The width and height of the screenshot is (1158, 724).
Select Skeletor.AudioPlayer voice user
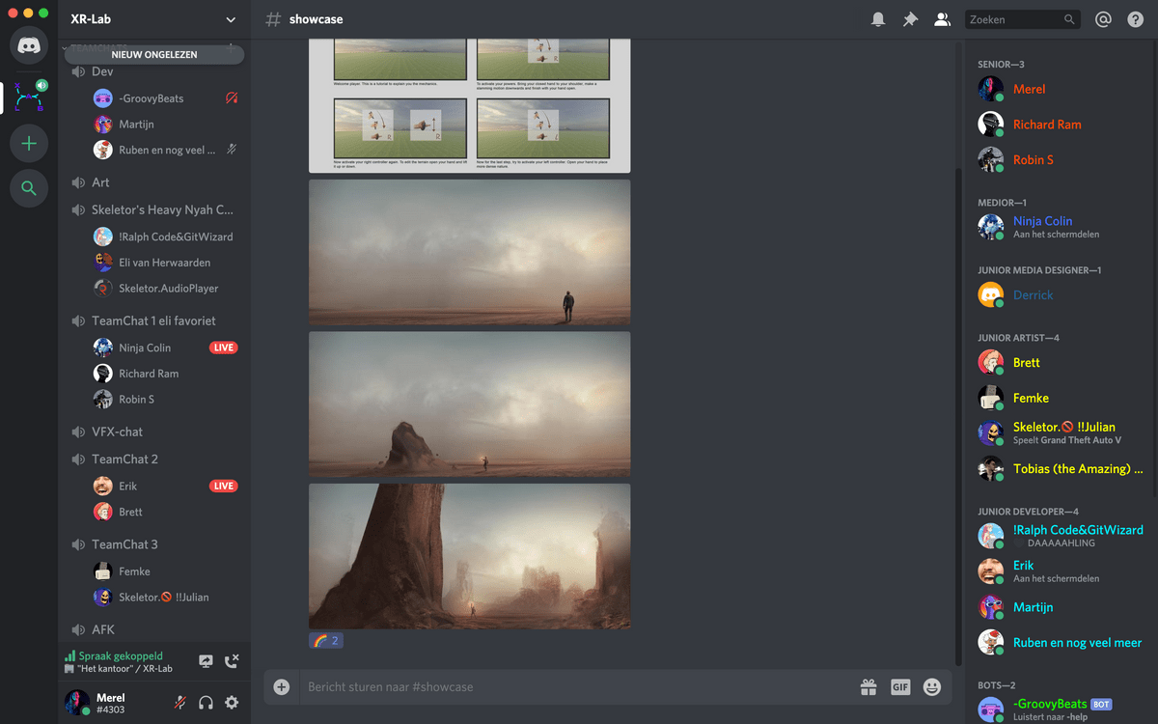[x=166, y=288]
